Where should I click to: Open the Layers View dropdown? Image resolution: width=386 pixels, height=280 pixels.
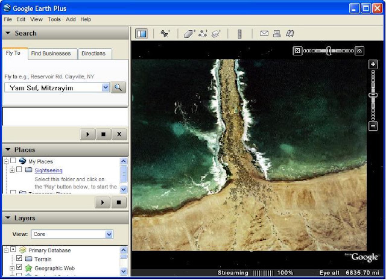[109, 234]
